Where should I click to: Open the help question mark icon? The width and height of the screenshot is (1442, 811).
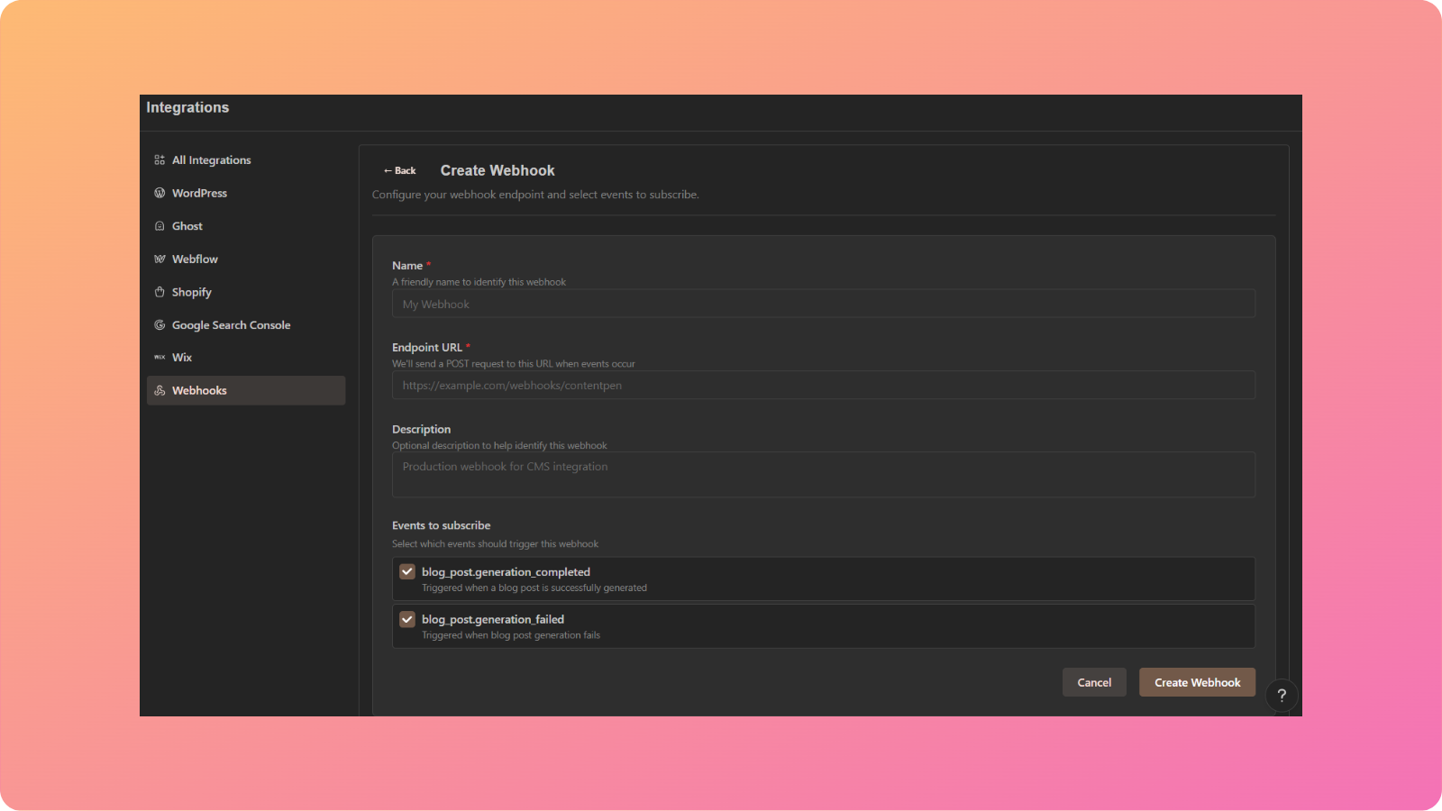(1282, 695)
